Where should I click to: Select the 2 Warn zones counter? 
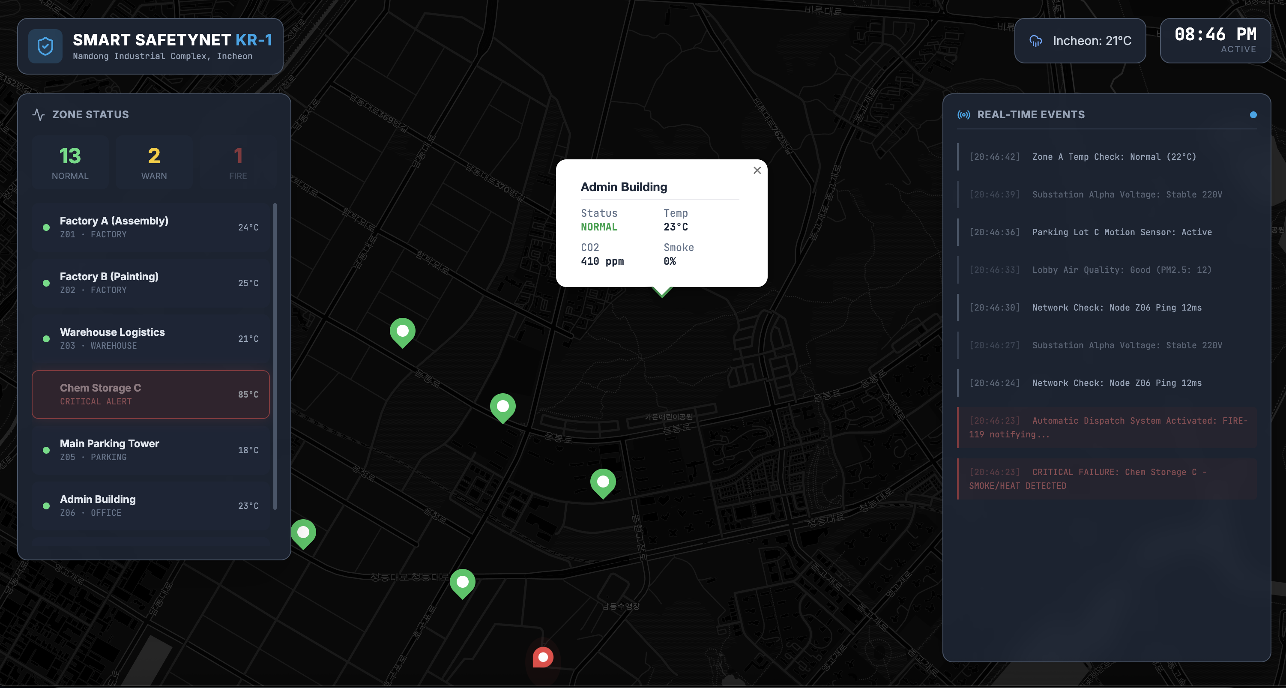154,163
